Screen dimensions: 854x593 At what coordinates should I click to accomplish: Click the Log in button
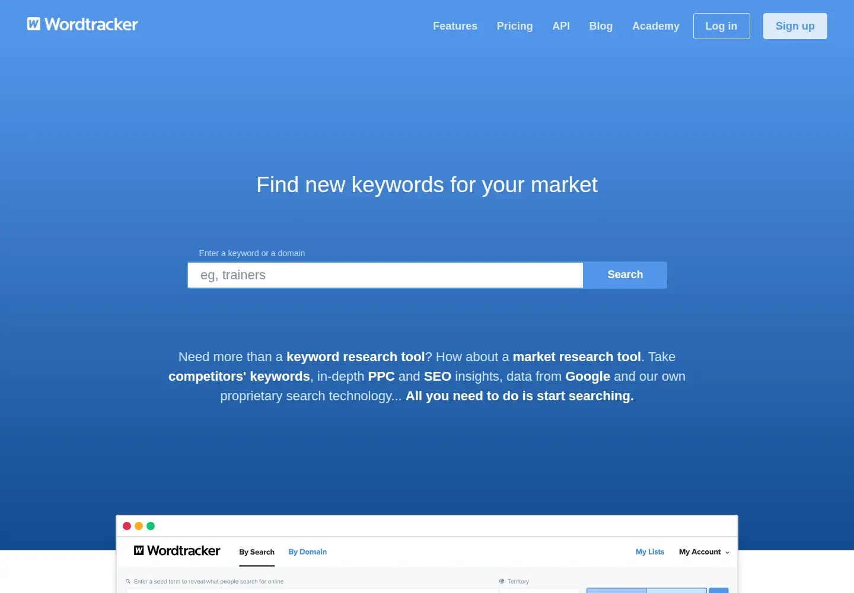(721, 26)
